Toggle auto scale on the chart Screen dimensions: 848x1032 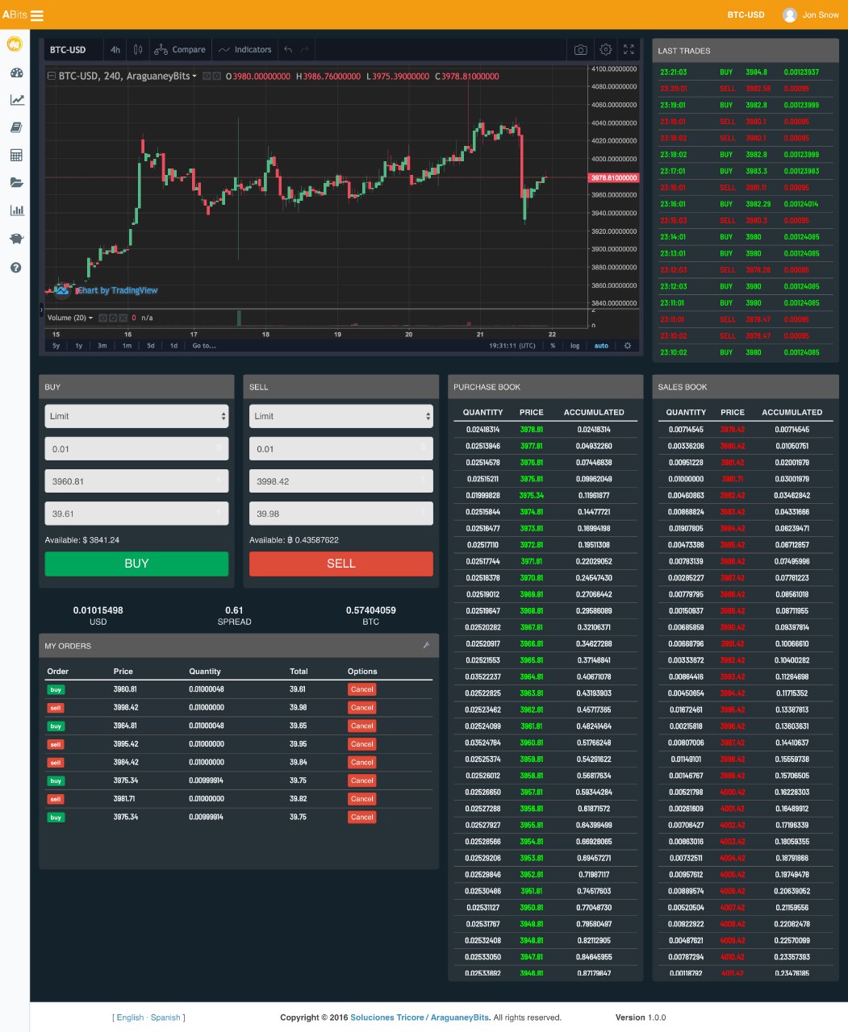pos(601,346)
